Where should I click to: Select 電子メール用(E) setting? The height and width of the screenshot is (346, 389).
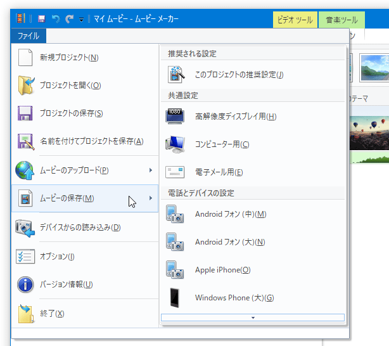[253, 172]
